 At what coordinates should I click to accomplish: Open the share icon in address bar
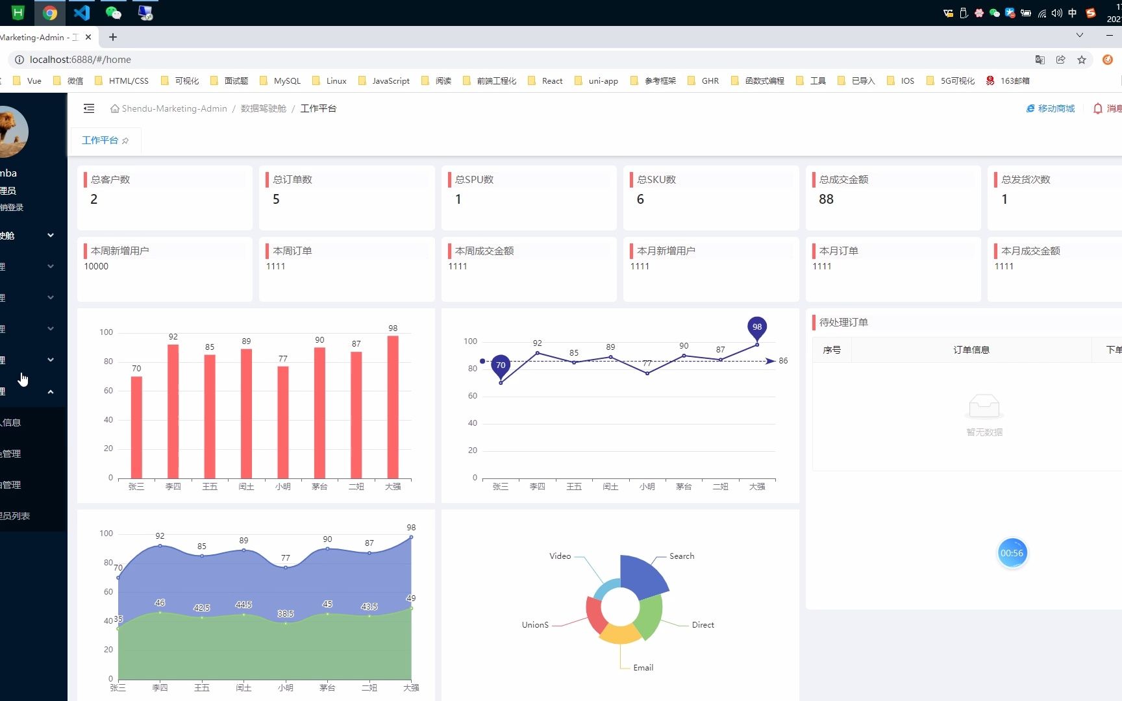[1061, 60]
